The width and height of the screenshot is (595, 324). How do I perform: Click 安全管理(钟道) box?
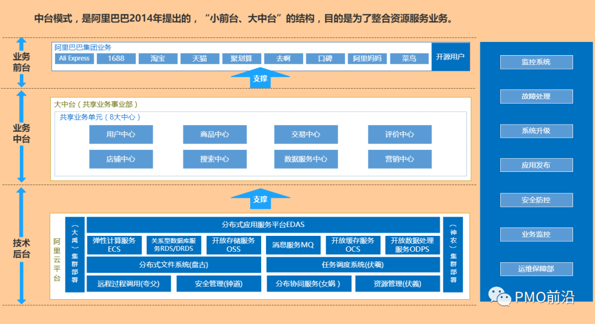(x=219, y=284)
